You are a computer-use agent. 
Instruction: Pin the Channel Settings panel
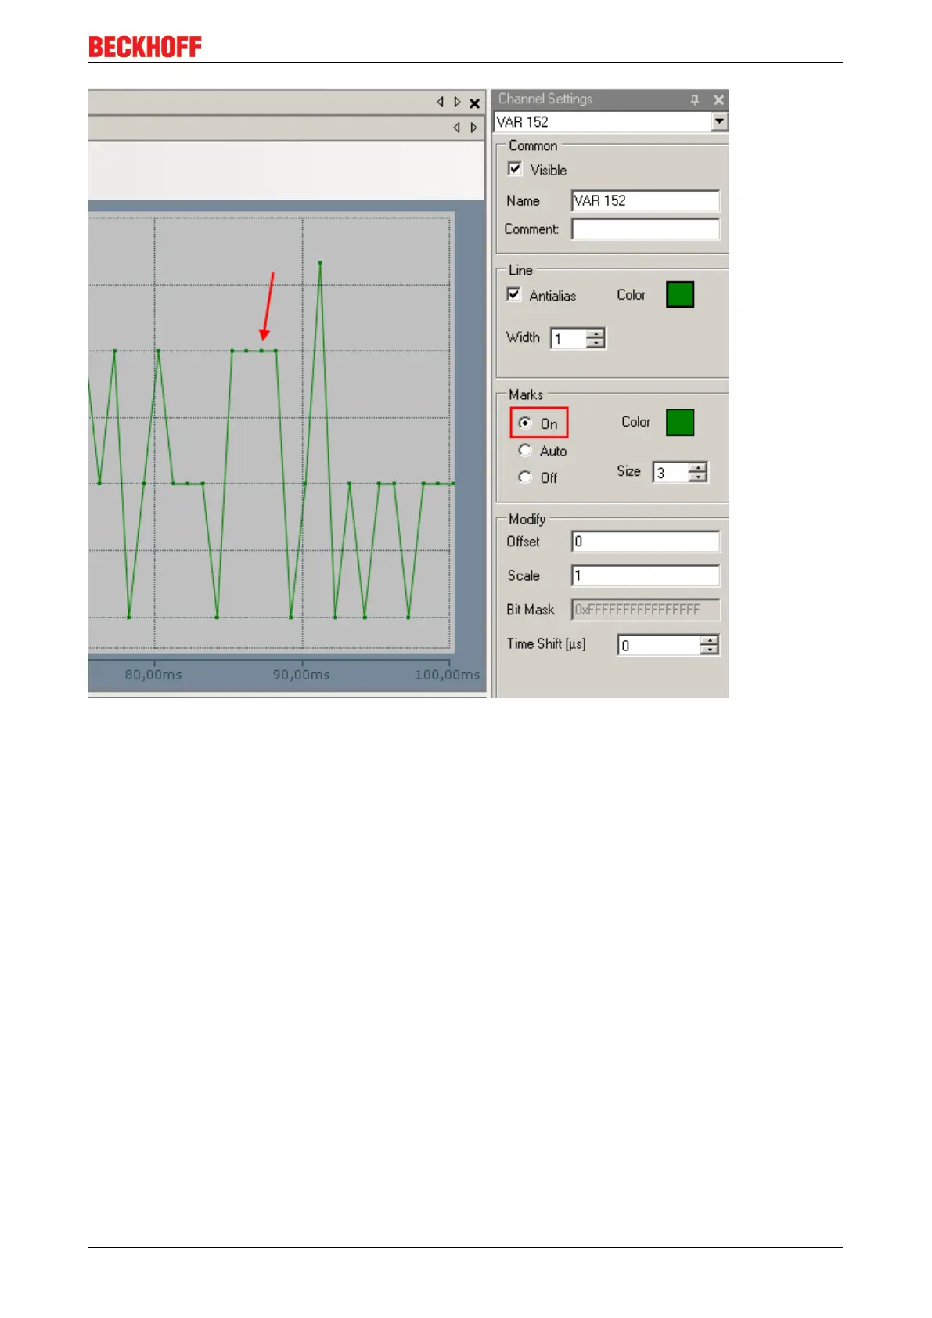pyautogui.click(x=694, y=100)
